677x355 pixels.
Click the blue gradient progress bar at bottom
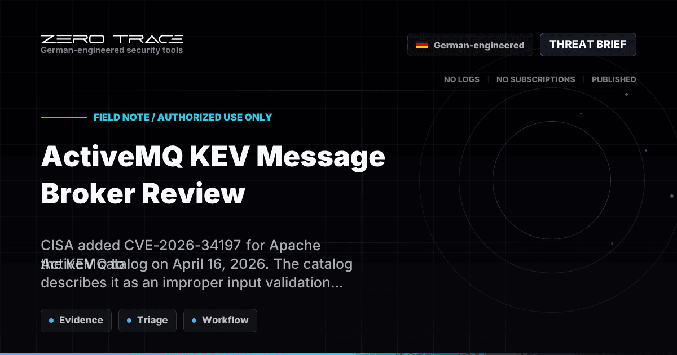[338, 353]
